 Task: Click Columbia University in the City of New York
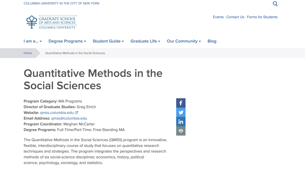click(62, 3)
